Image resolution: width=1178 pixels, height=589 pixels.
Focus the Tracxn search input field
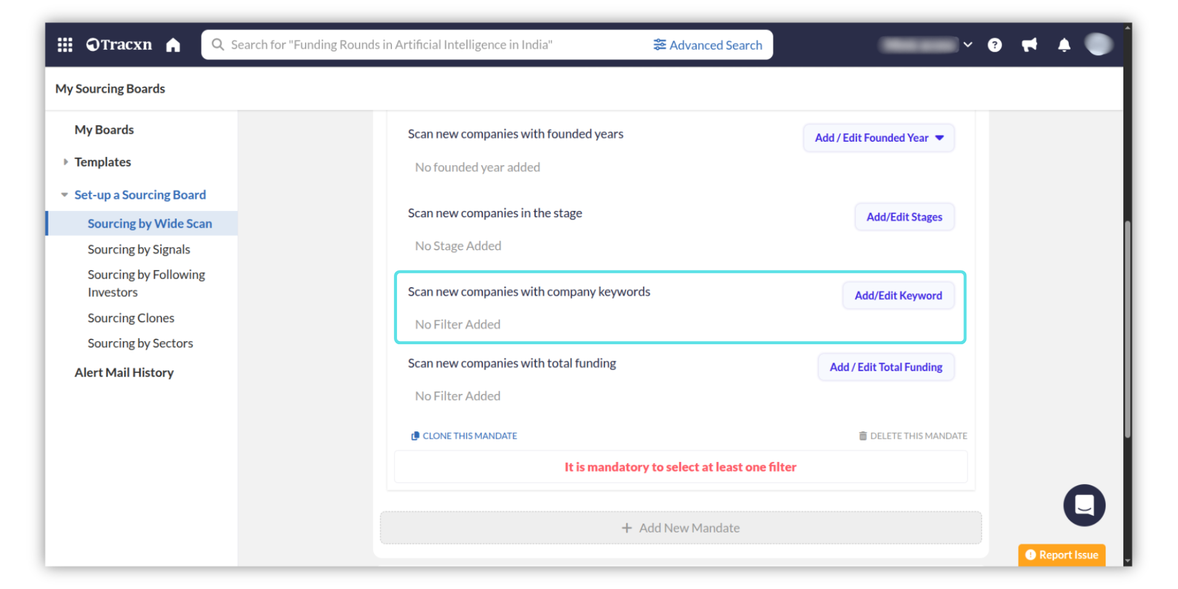pyautogui.click(x=429, y=45)
